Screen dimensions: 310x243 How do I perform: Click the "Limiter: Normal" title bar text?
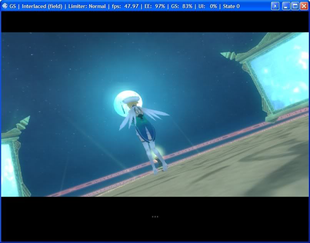87,7
